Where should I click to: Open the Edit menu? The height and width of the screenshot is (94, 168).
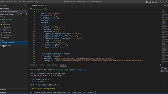tap(2, 2)
